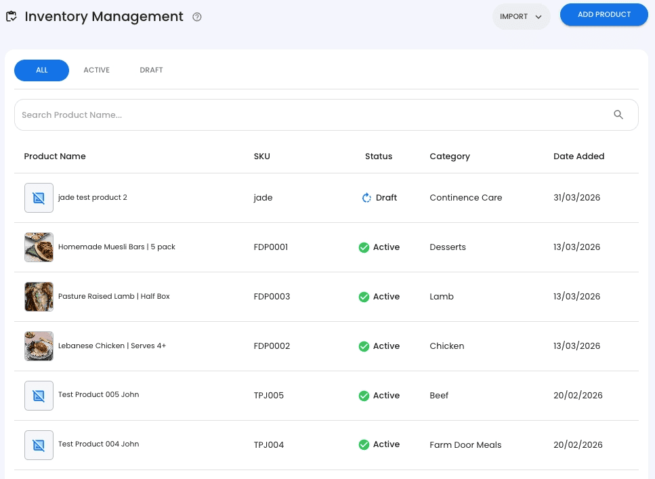Click the help icon beside Inventory Management
655x479 pixels.
(x=197, y=17)
